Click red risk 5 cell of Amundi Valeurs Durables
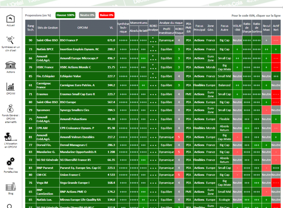 tap(179, 137)
